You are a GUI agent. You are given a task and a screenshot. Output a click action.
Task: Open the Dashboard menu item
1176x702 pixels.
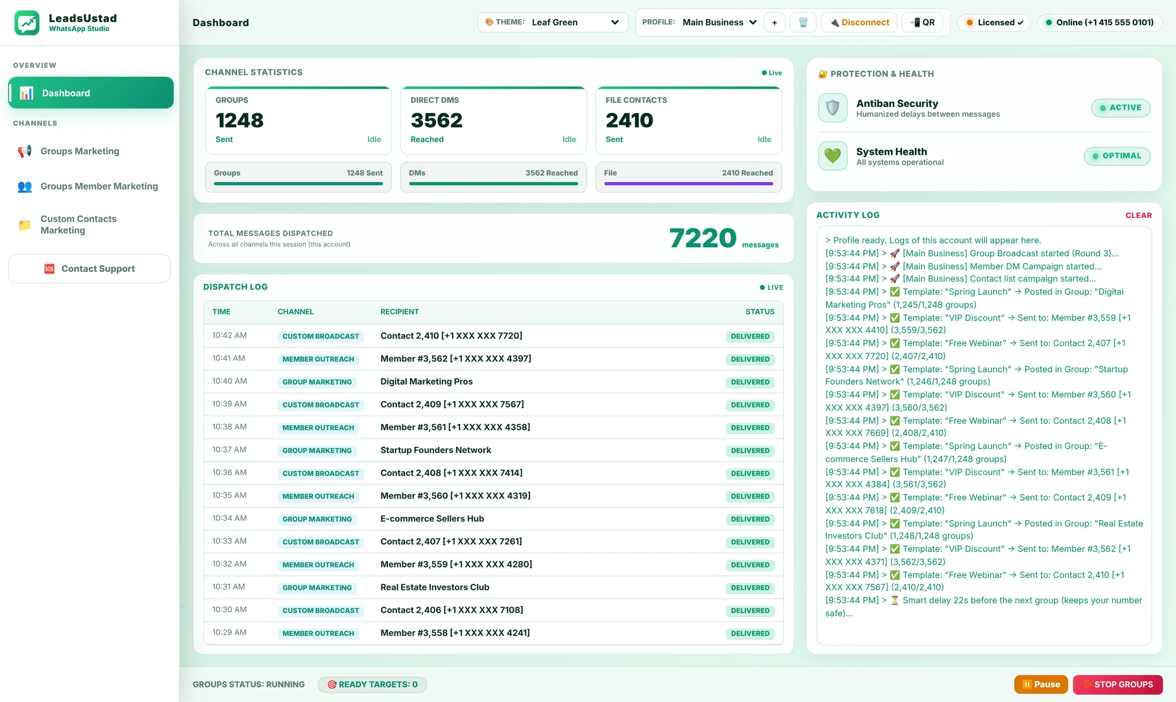pyautogui.click(x=91, y=93)
